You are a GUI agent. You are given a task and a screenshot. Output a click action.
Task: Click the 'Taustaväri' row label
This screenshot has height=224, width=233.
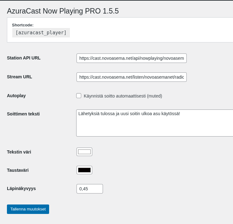pos(18,170)
